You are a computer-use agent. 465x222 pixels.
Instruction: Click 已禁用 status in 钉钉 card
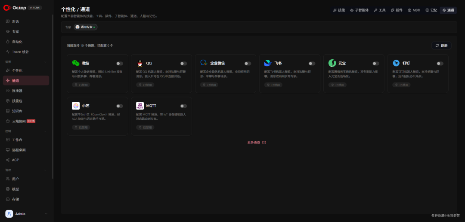402,85
